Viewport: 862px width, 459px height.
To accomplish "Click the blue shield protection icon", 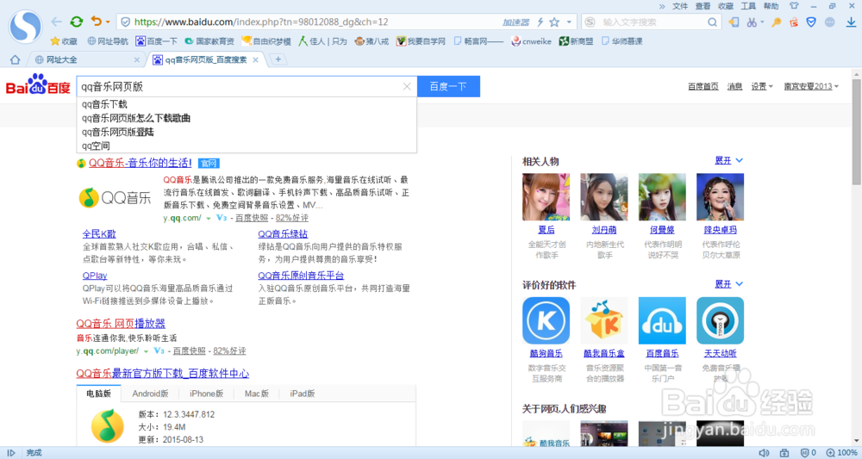I will [811, 22].
